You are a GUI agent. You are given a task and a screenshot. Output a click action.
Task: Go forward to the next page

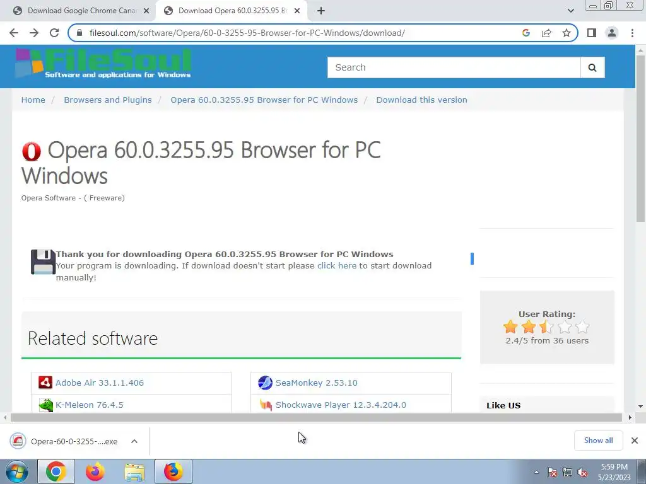click(34, 33)
